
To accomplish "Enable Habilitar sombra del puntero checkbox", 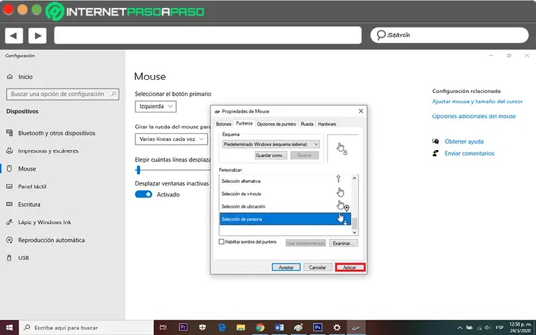I will (x=222, y=242).
